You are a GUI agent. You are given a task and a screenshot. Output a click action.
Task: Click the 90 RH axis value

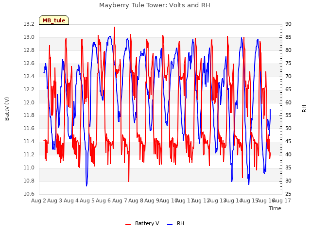point(288,24)
